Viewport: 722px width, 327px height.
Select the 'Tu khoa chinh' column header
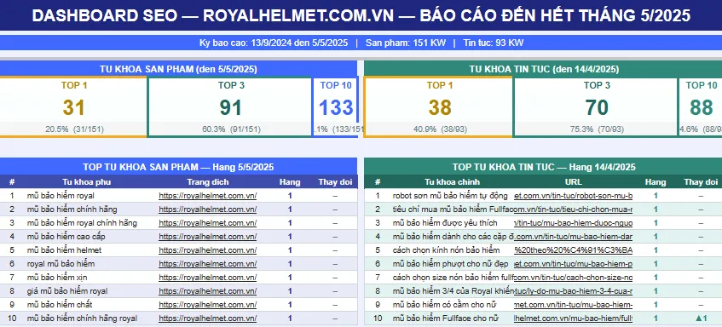tap(452, 181)
